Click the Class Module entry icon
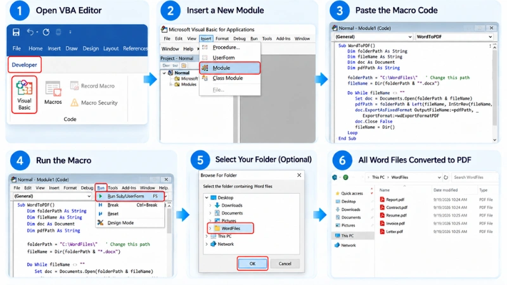Viewport: 507px width, 285px height. pos(205,78)
